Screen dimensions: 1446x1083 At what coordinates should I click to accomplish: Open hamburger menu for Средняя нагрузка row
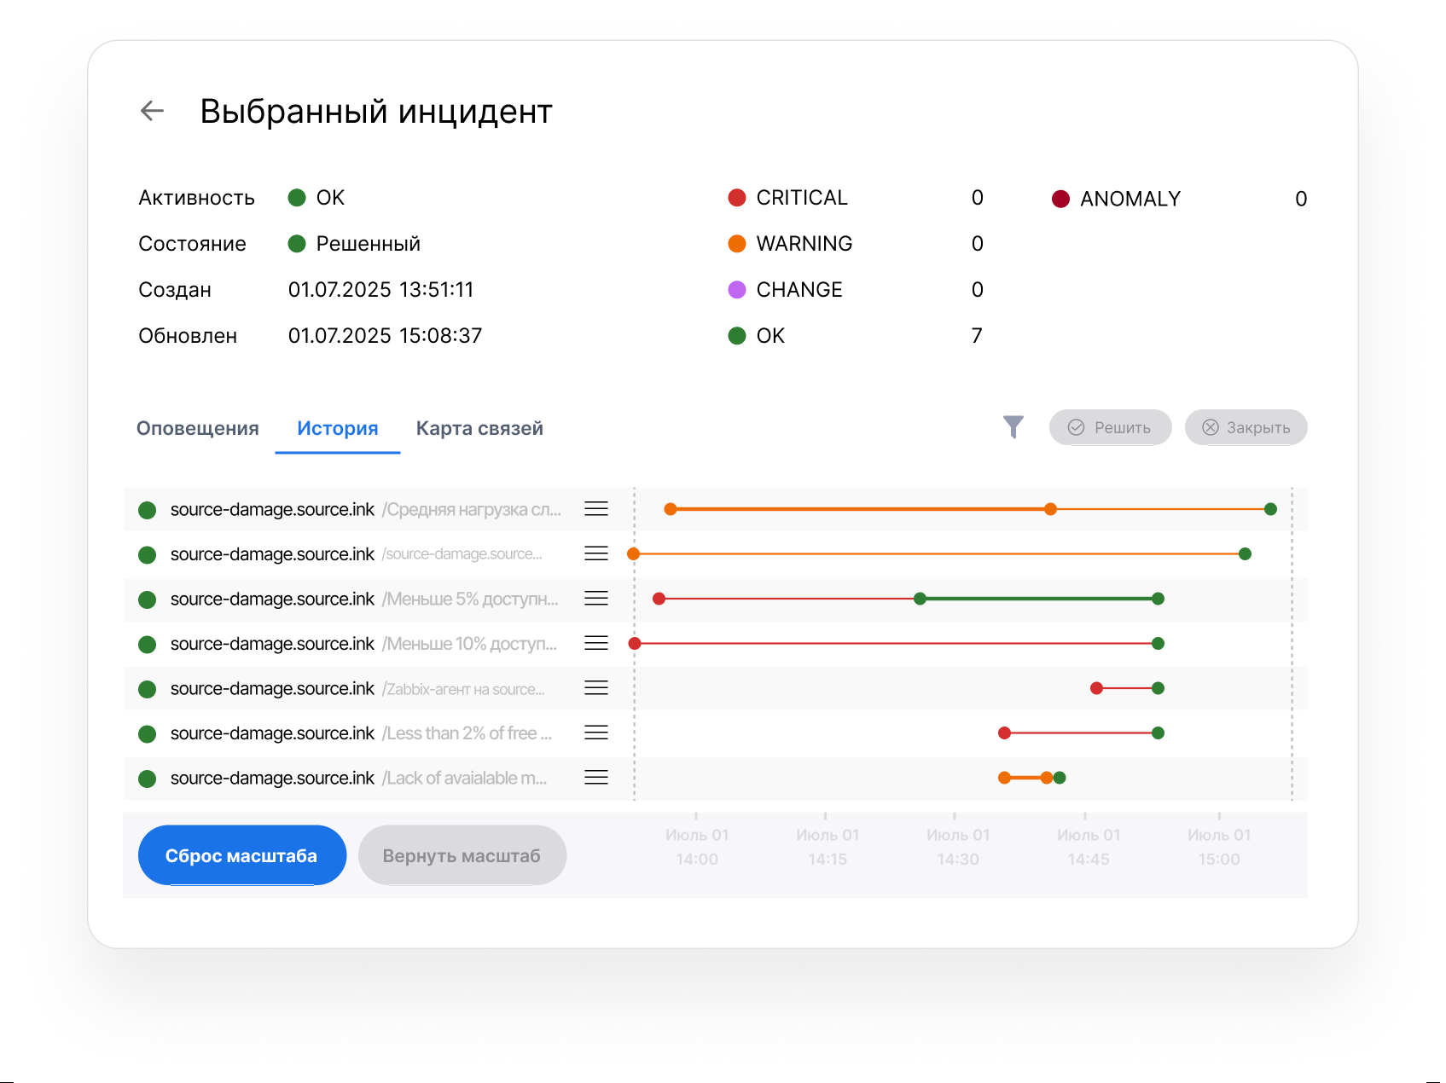tap(595, 509)
